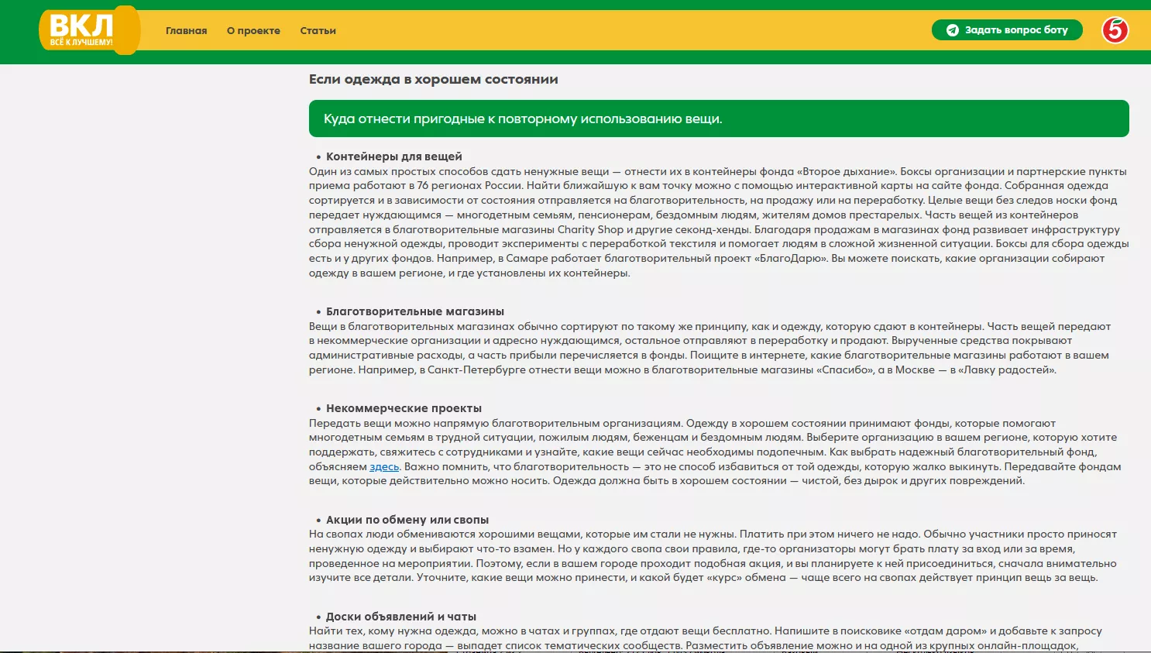This screenshot has height=653, width=1151.
Task: Click the bullet before Контейнеры для вещей
Action: 318,157
